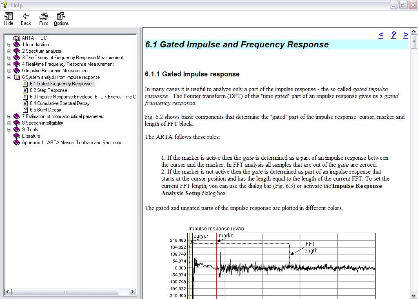Click the book icon beside 8 Speech intelligibility

pyautogui.click(x=17, y=123)
